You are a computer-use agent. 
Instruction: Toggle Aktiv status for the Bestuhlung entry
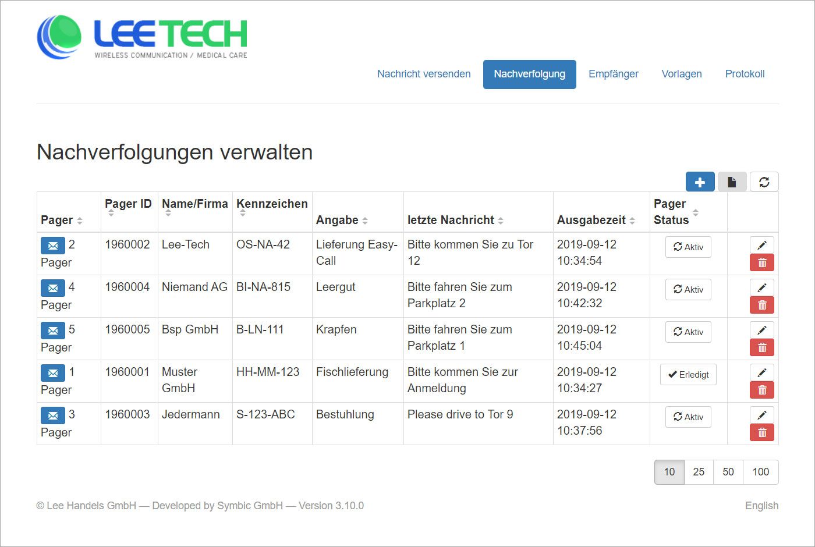[x=688, y=417]
